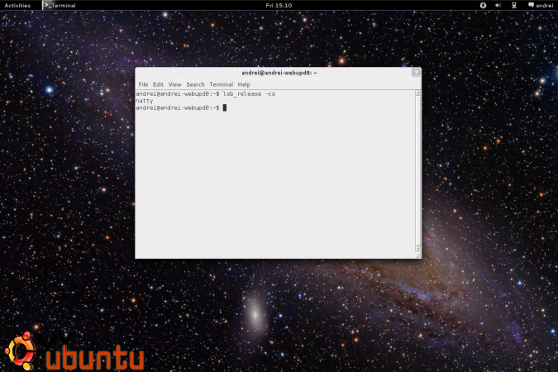Click the Terminal app menu in top bar

(60, 5)
